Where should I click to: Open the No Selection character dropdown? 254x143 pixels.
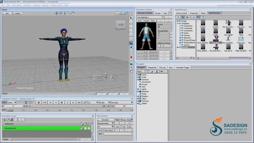point(150,17)
